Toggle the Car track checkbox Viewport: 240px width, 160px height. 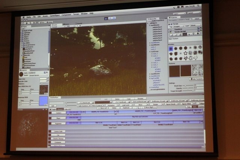tap(49, 135)
